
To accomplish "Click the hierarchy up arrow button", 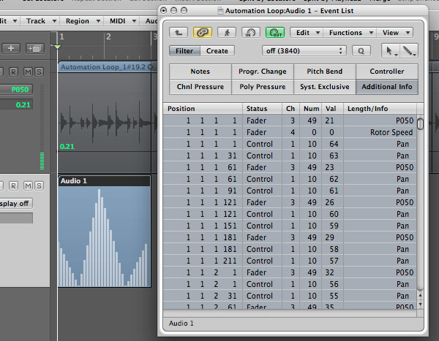I will [x=178, y=33].
